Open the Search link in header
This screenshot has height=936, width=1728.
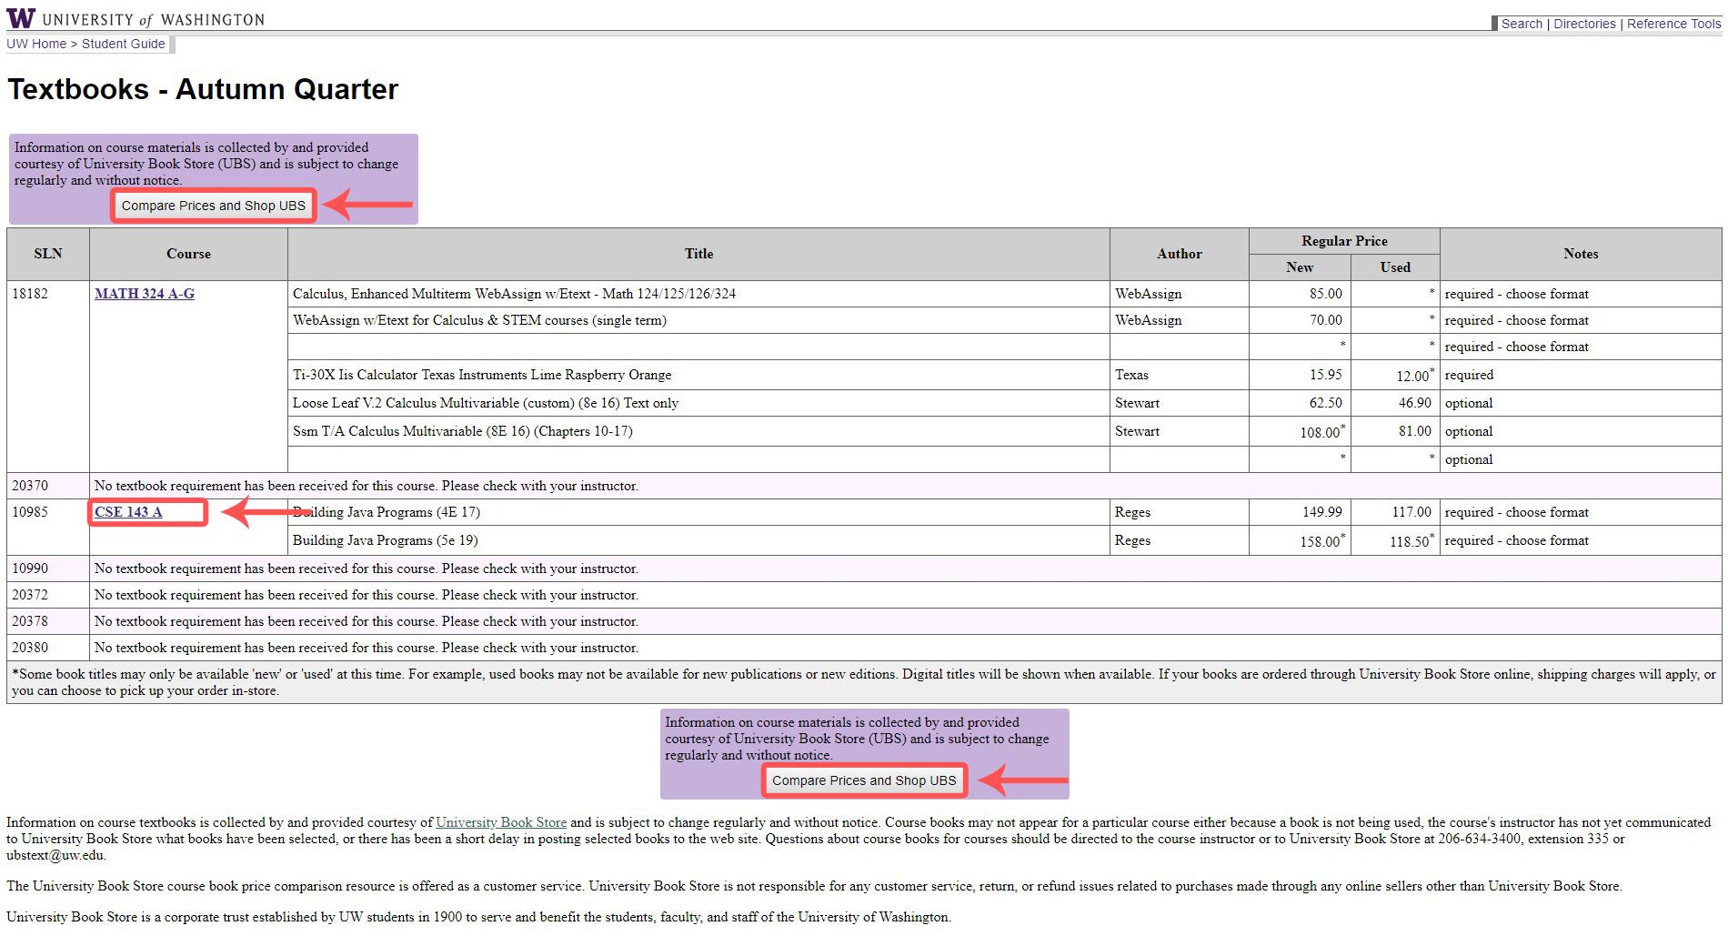[x=1522, y=24]
